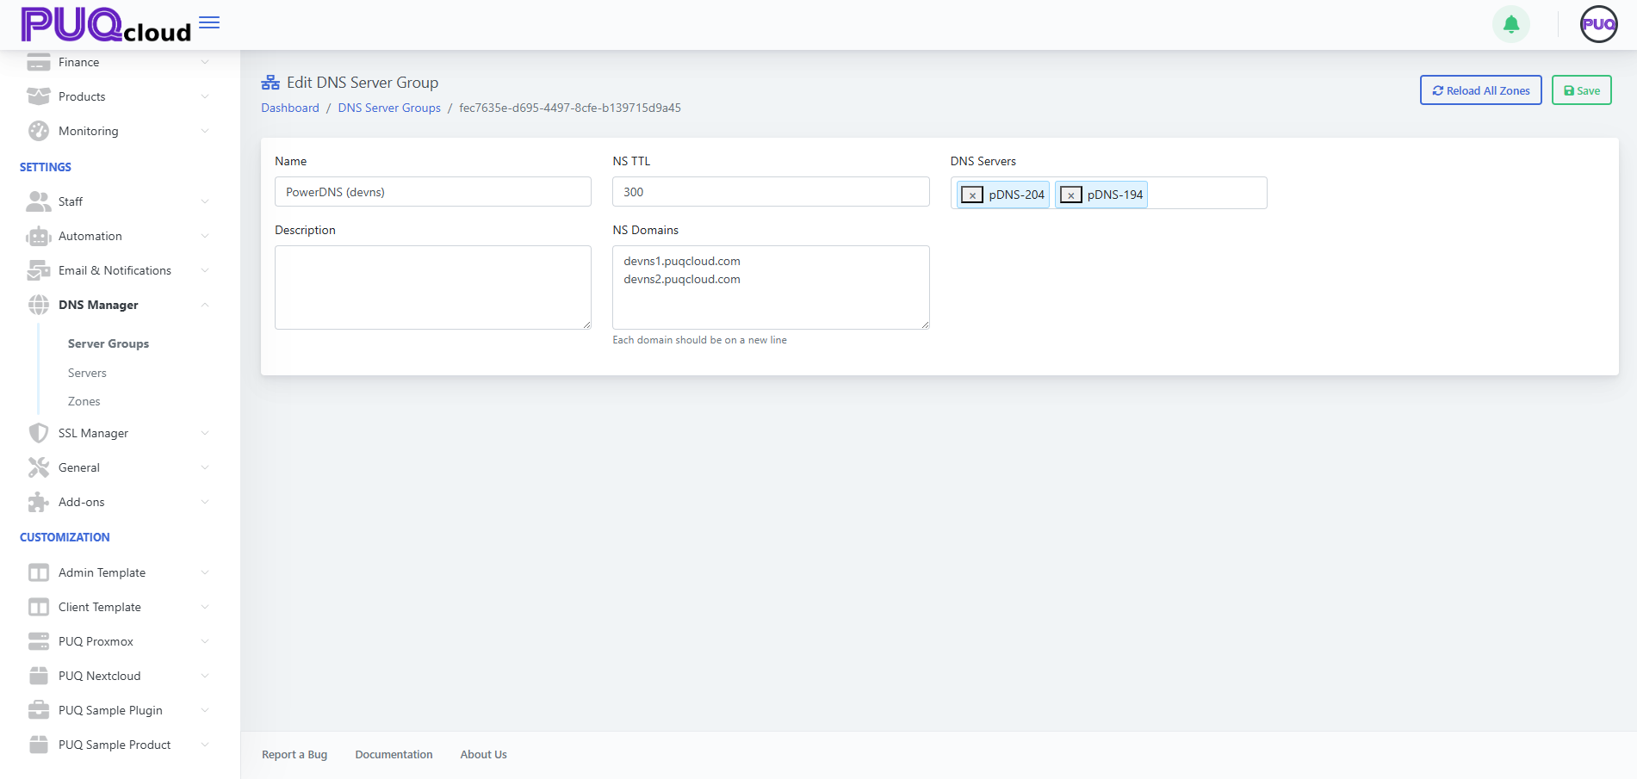The image size is (1637, 779).
Task: Open the Zones submenu item
Action: coord(84,401)
